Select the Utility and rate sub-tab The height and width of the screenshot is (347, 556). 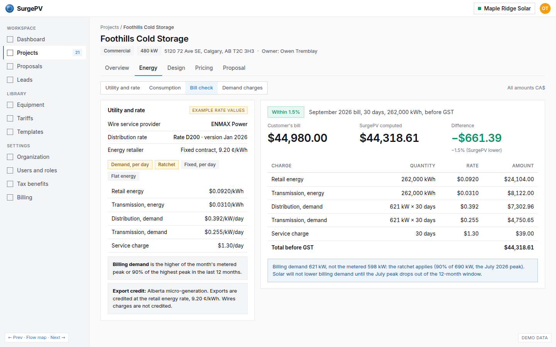(123, 88)
